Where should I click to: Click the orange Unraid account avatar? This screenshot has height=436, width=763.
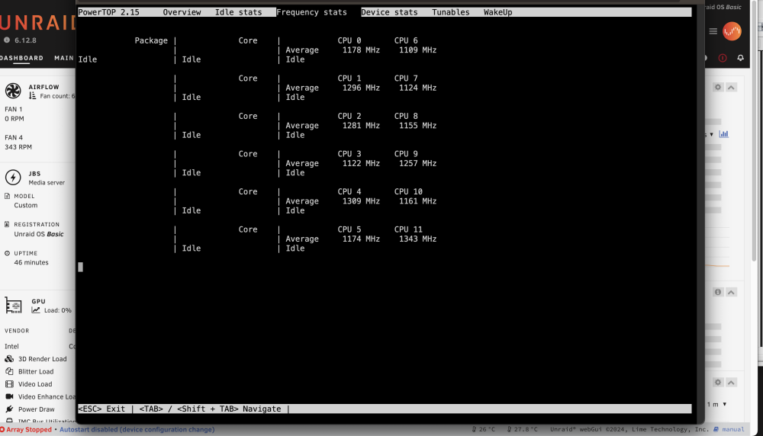(732, 31)
